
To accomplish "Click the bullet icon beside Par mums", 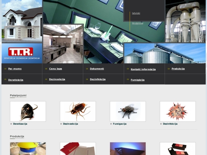I will [5, 69].
